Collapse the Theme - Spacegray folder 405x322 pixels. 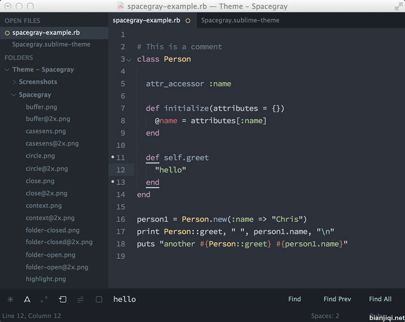7,70
